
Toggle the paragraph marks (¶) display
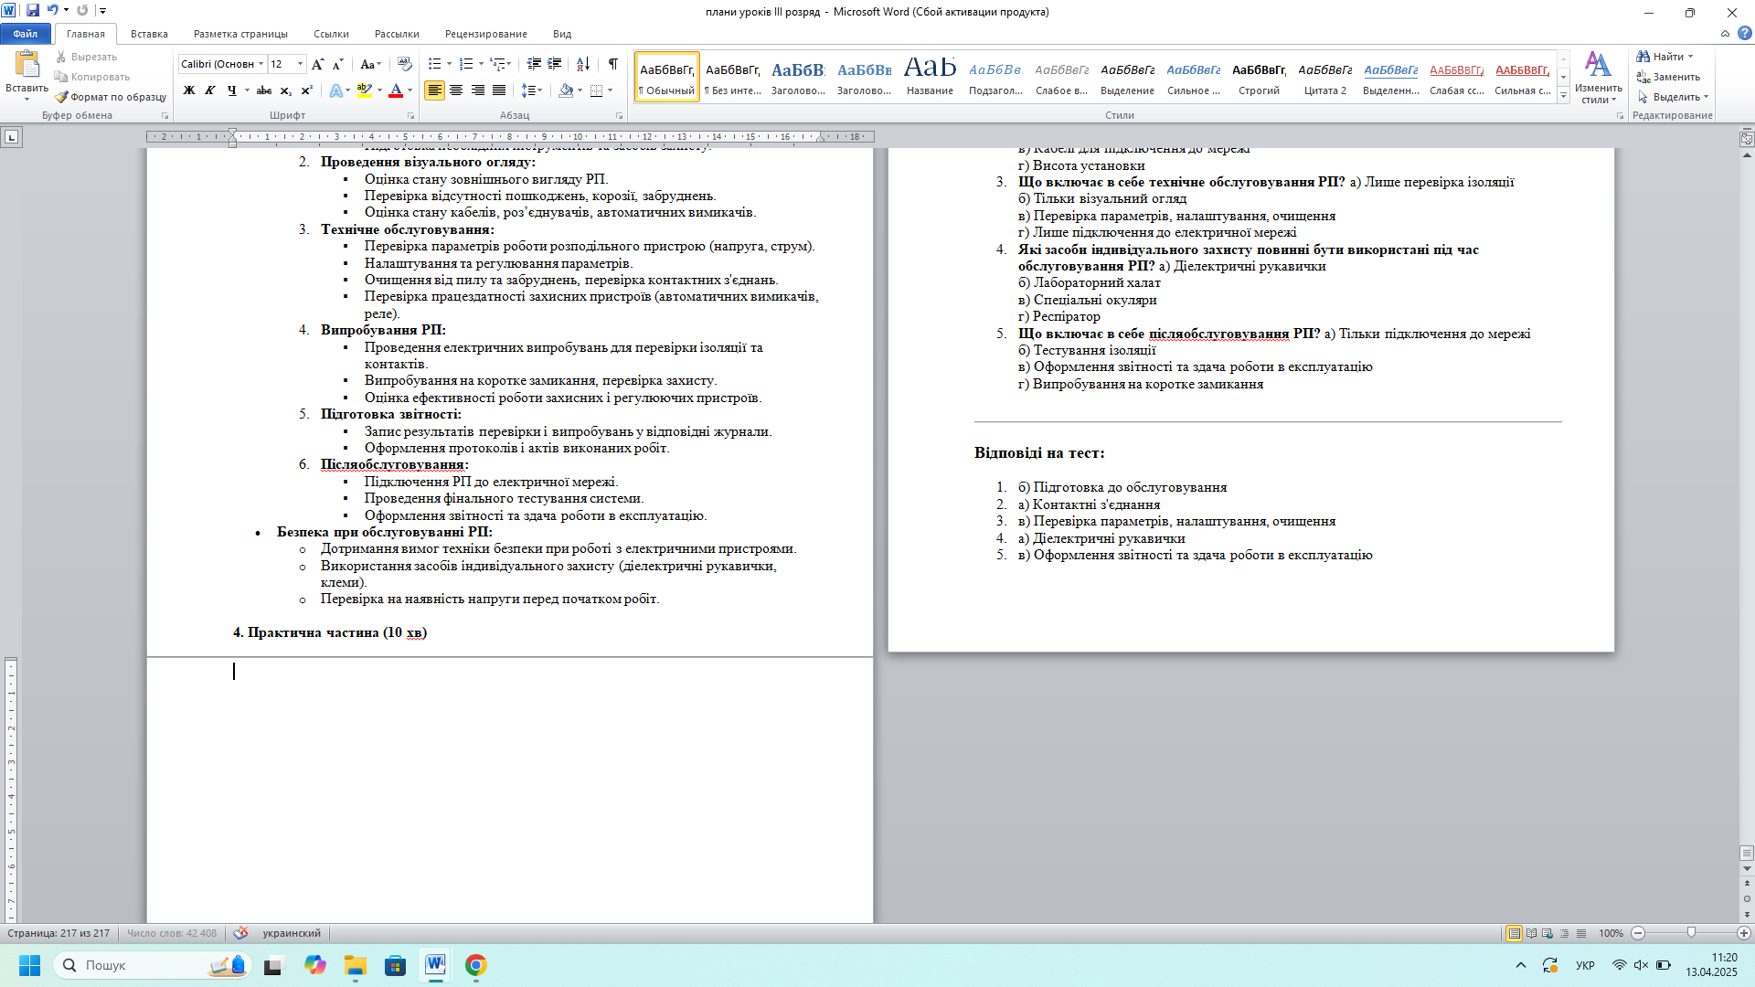click(613, 64)
